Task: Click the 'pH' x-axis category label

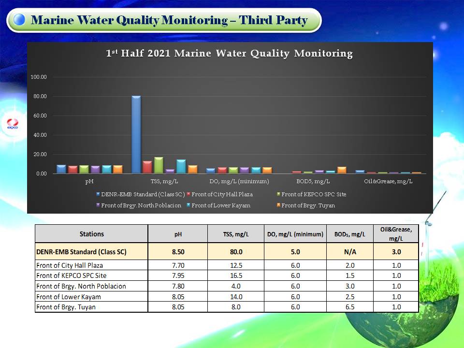Action: coord(89,181)
